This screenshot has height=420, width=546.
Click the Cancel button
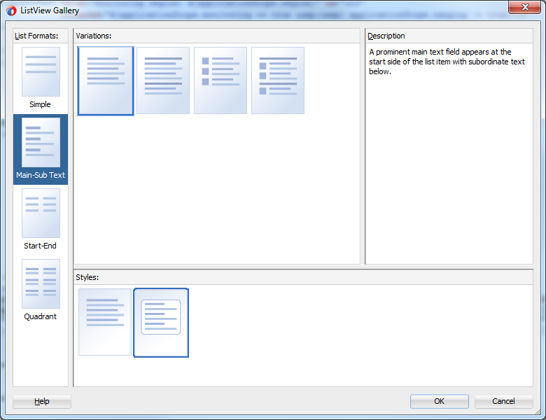(x=503, y=401)
